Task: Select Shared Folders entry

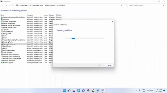Action: (7, 46)
